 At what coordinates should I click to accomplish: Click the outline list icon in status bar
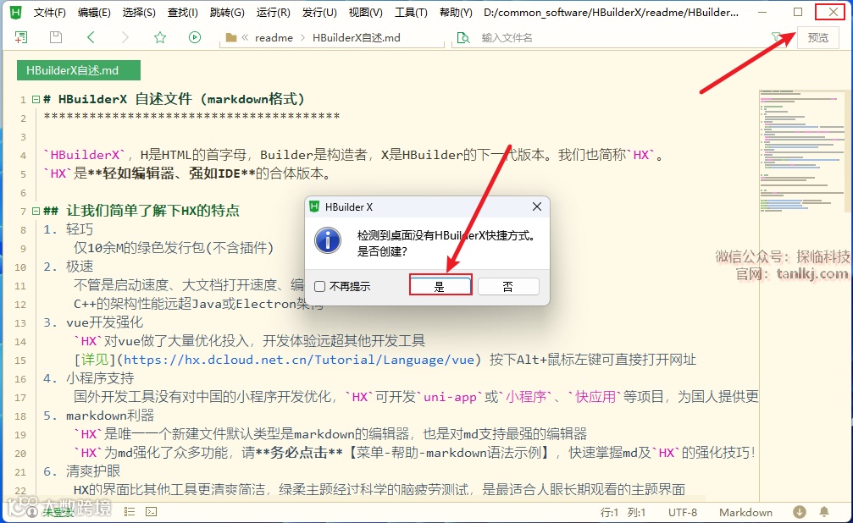coord(130,512)
